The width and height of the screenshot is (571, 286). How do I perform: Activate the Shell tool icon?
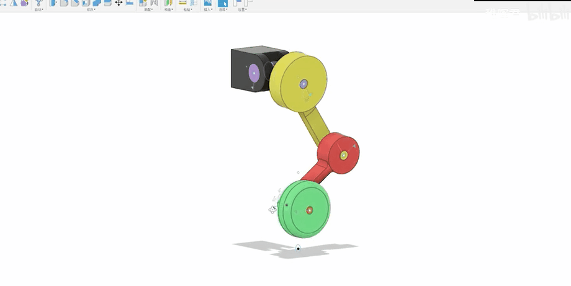[86, 2]
